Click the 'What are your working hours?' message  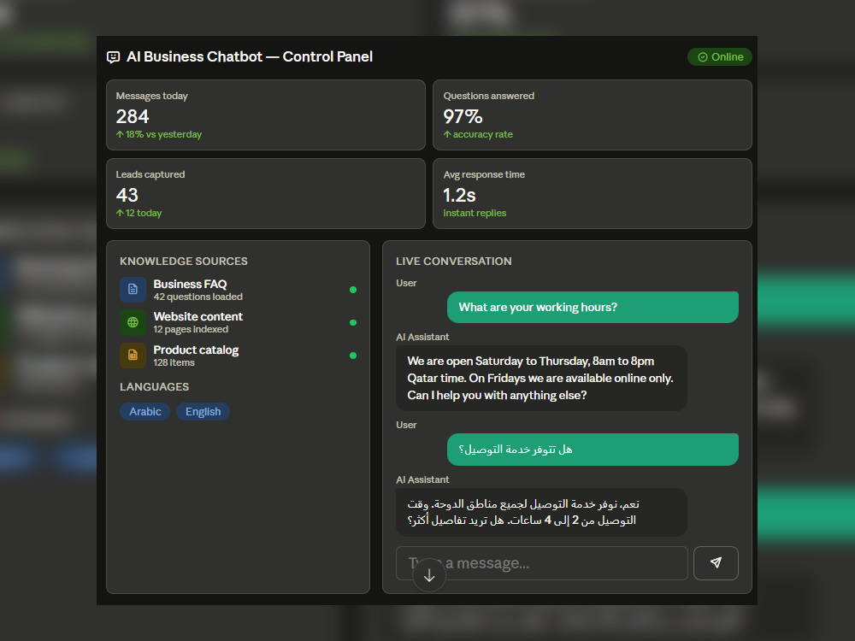[x=593, y=308]
